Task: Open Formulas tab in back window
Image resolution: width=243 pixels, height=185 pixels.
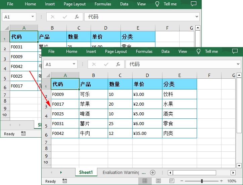Action: (x=103, y=4)
